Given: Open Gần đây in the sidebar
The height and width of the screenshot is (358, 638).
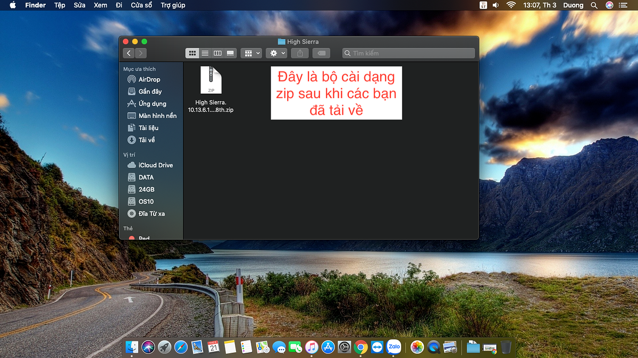Looking at the screenshot, I should coord(145,91).
